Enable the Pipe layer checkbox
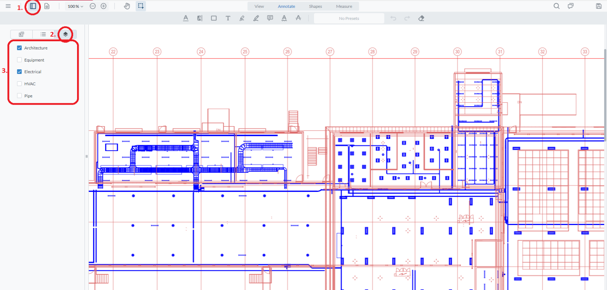The image size is (607, 290). (19, 96)
